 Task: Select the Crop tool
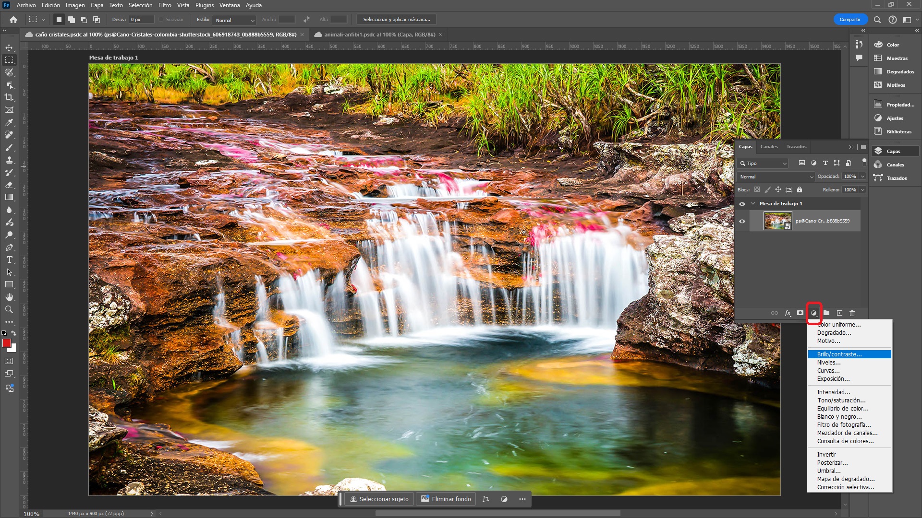tap(9, 97)
